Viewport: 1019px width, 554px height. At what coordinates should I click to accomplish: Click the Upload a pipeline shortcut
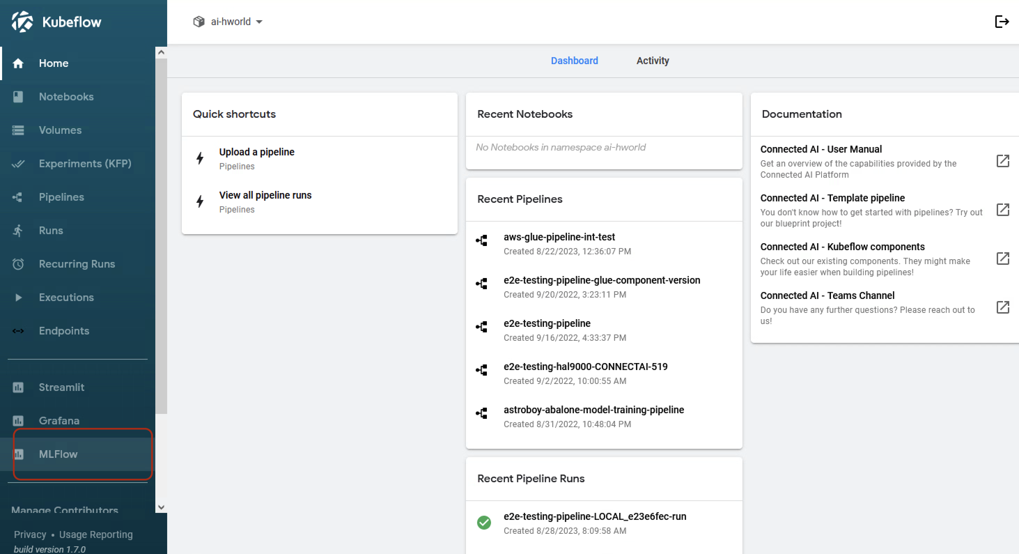point(319,159)
